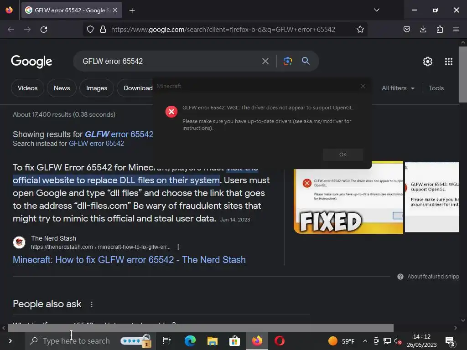Open second GLFW error screenshot thumbnail
The height and width of the screenshot is (350, 467).
coord(432,197)
